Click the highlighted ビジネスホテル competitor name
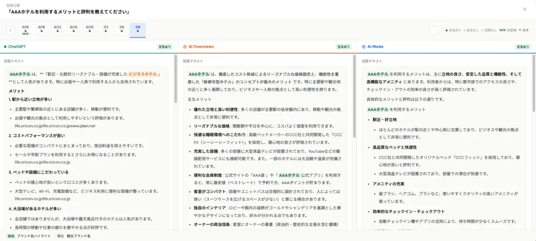 coord(143,74)
